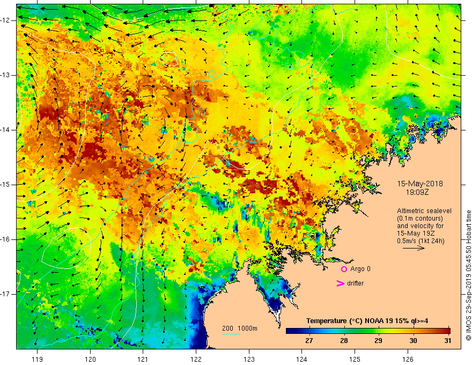Click latitude axis label -16
The height and width of the screenshot is (365, 472).
[x=5, y=239]
